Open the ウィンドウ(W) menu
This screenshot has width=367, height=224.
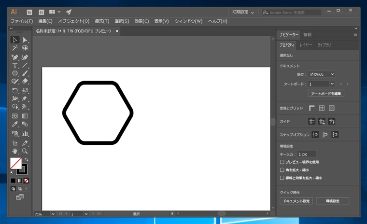click(188, 21)
